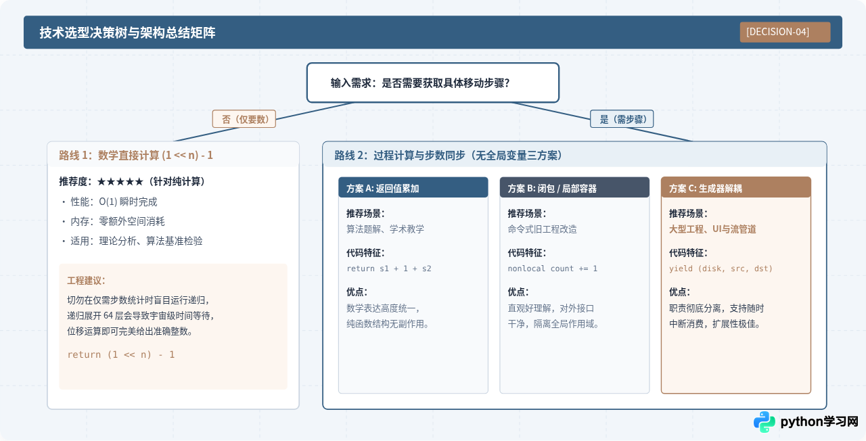866x441 pixels.
Task: Click the text 数学表达高度统一，
Action: tap(383, 308)
